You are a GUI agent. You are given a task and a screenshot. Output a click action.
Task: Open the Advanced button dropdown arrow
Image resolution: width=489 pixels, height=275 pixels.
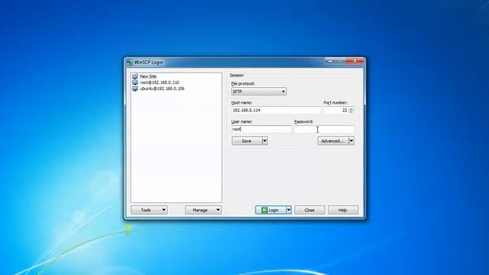351,141
